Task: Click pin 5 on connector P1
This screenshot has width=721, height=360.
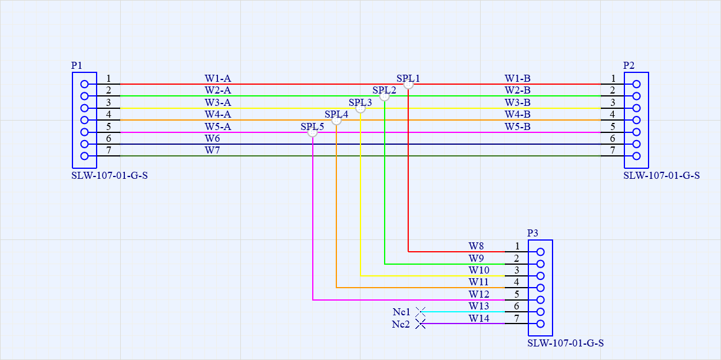Action: click(x=84, y=132)
